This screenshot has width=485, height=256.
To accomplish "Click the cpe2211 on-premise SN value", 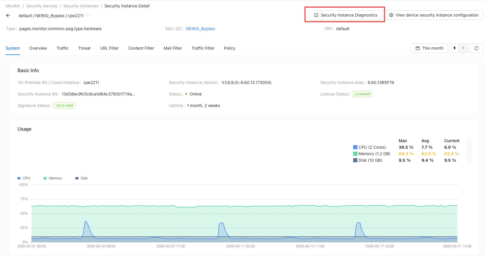I will [x=91, y=82].
